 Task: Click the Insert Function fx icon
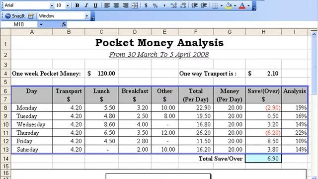(64, 24)
